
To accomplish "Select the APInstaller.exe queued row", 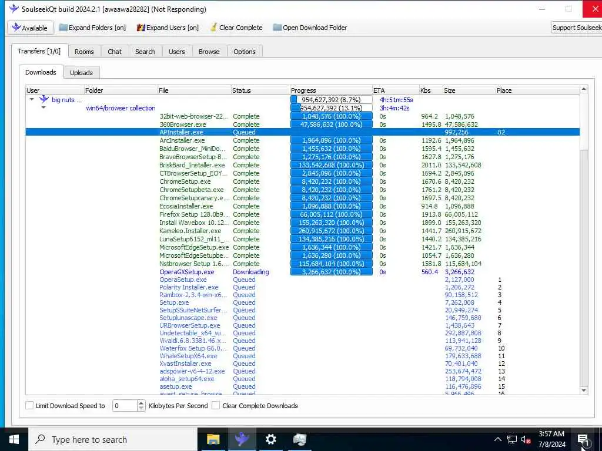I will tap(303, 132).
